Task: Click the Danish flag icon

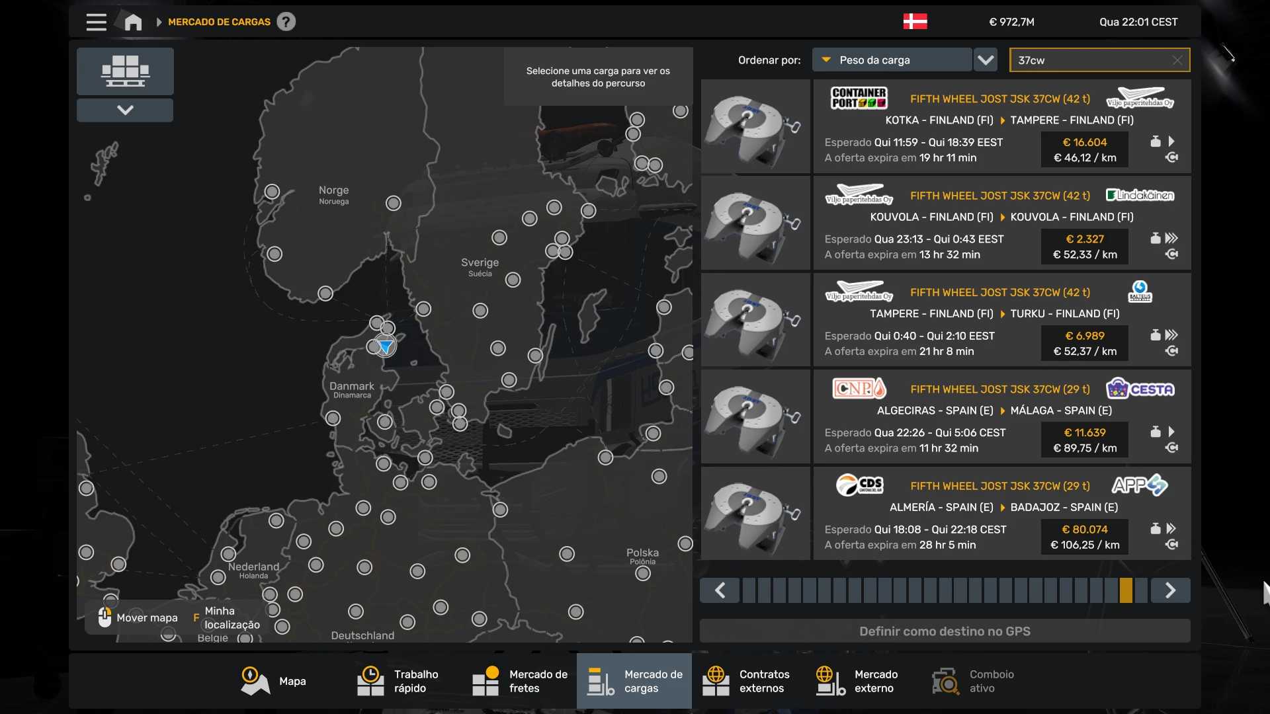Action: point(915,22)
